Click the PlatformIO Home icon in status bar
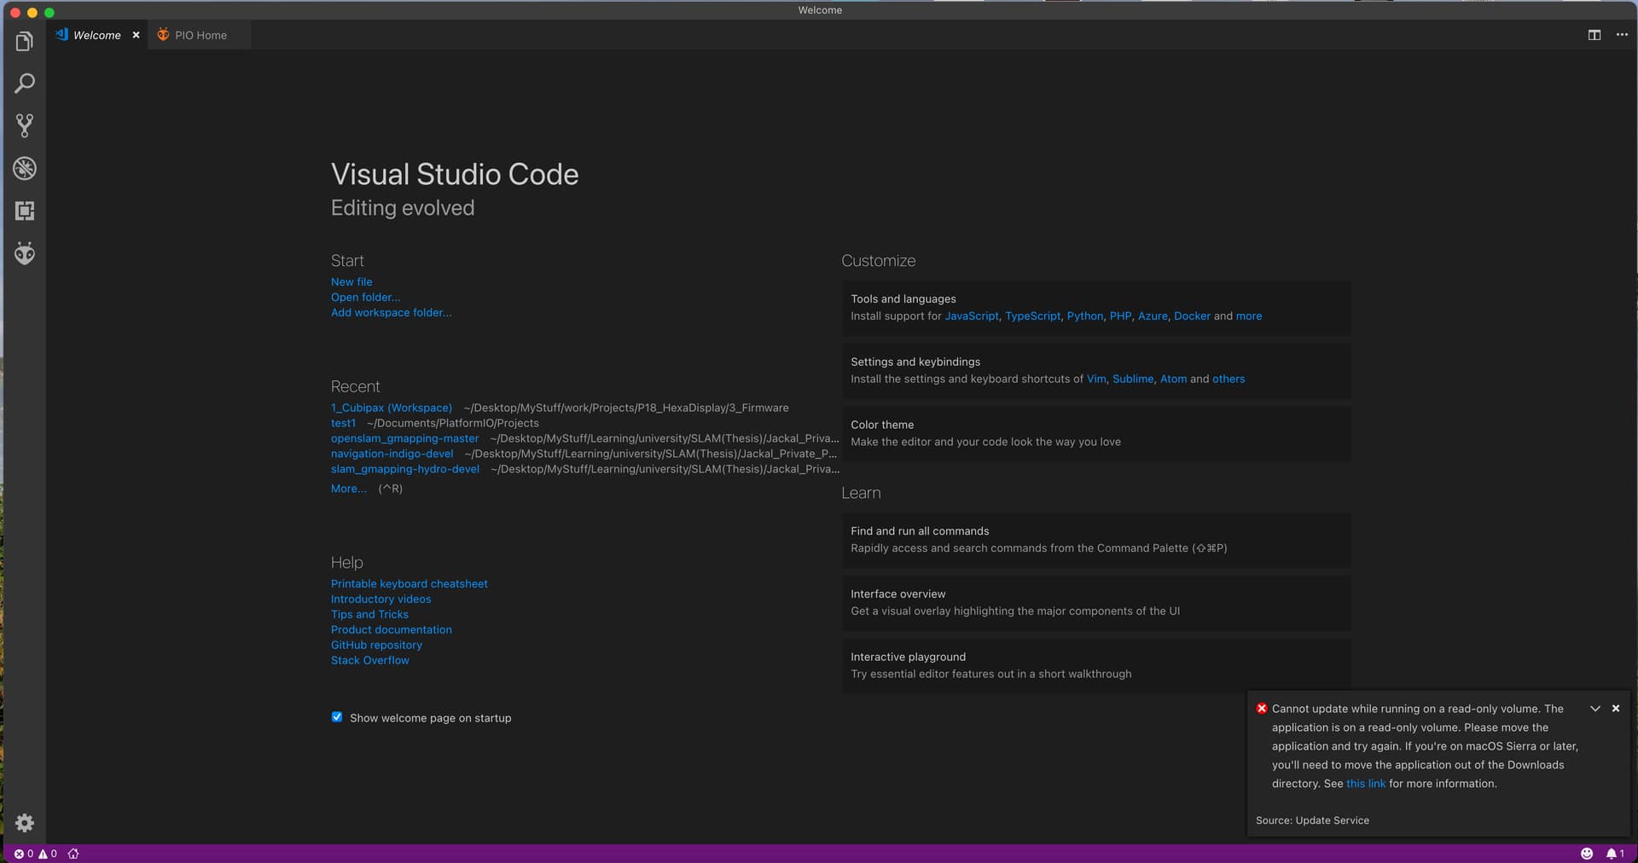The height and width of the screenshot is (863, 1638). pos(73,854)
